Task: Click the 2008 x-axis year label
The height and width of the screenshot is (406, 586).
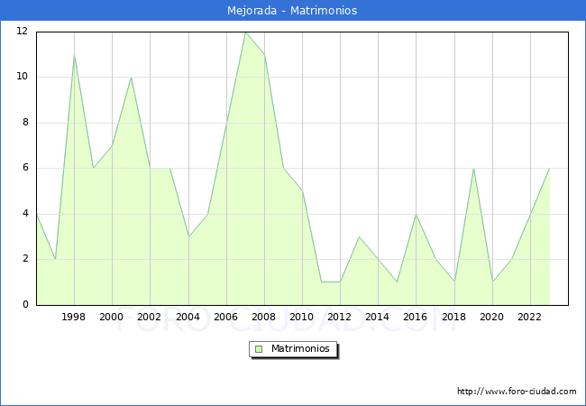Action: coord(264,317)
